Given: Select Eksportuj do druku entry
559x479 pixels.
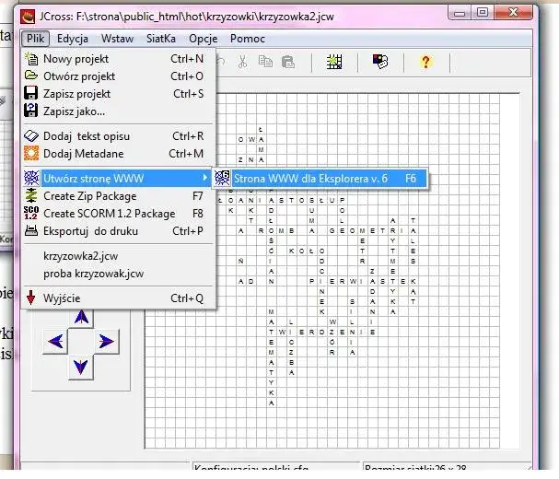Looking at the screenshot, I should point(118,231).
